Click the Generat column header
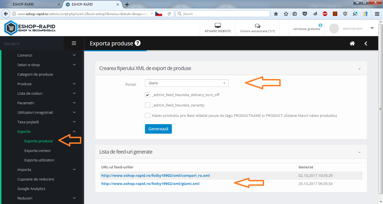This screenshot has height=204, width=383. (x=306, y=167)
